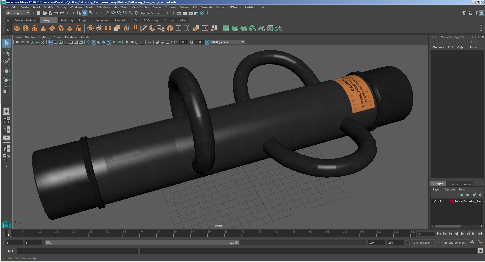The width and height of the screenshot is (485, 262).
Task: Activate the Paint Selection tool
Action: (x=7, y=62)
